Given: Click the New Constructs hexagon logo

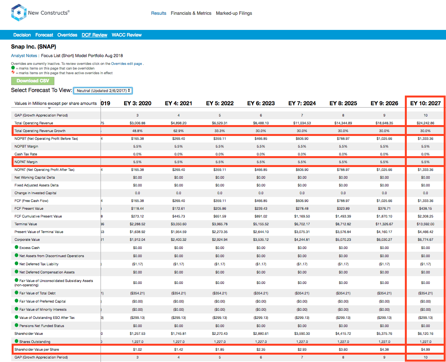Looking at the screenshot, I should 19,12.
